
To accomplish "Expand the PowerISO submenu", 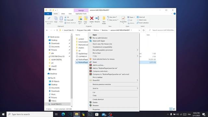I will point(114,80).
